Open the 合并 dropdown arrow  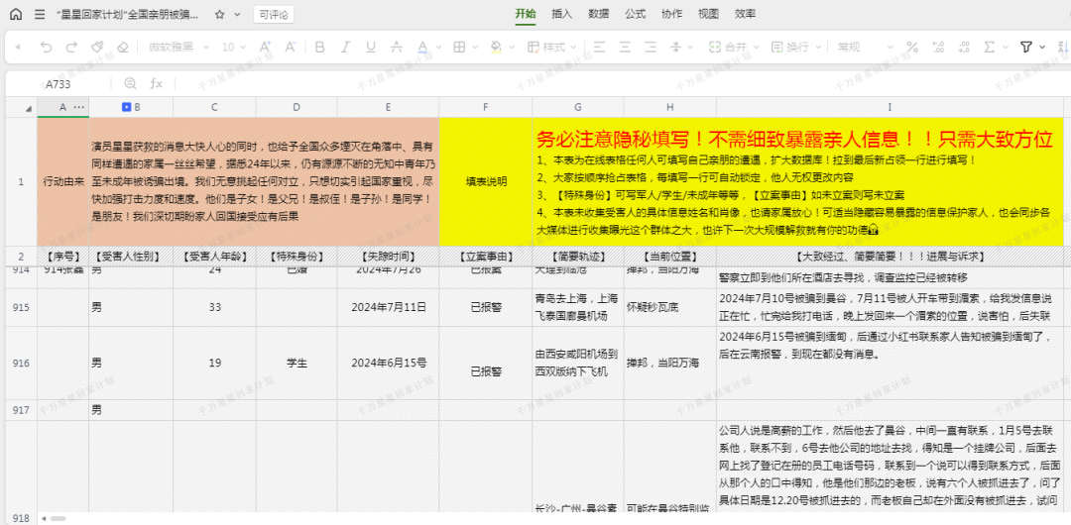pos(754,48)
